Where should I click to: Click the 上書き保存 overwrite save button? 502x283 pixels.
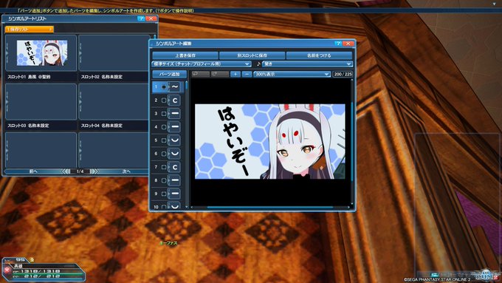pos(185,55)
